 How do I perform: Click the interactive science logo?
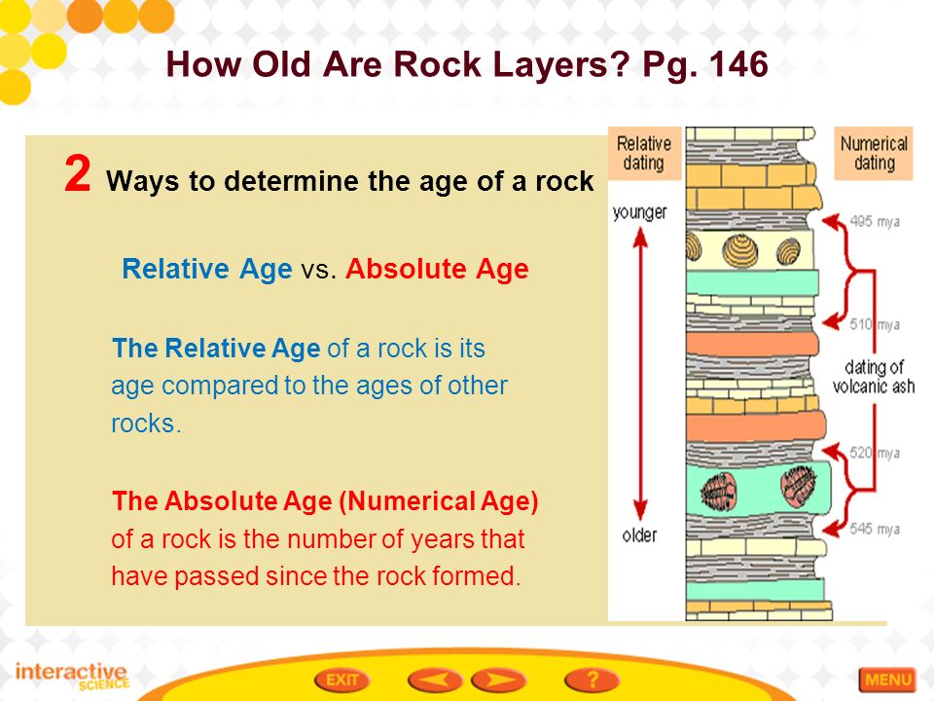click(72, 676)
